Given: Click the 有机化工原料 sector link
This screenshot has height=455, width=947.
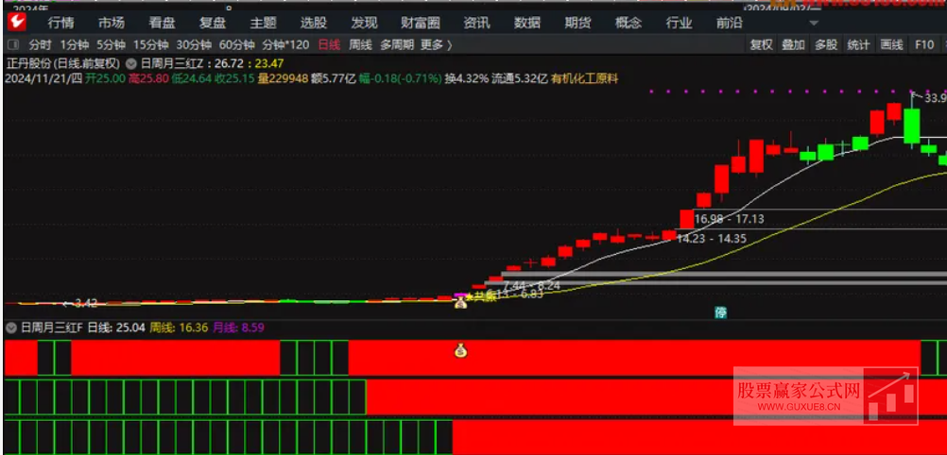Looking at the screenshot, I should click(x=585, y=78).
